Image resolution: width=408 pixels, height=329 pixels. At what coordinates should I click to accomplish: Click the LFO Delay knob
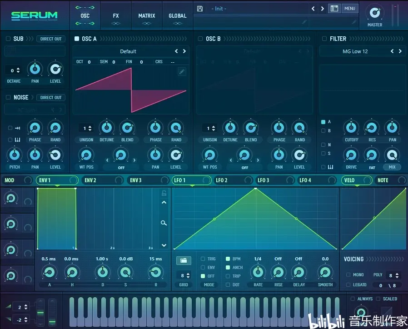click(299, 272)
